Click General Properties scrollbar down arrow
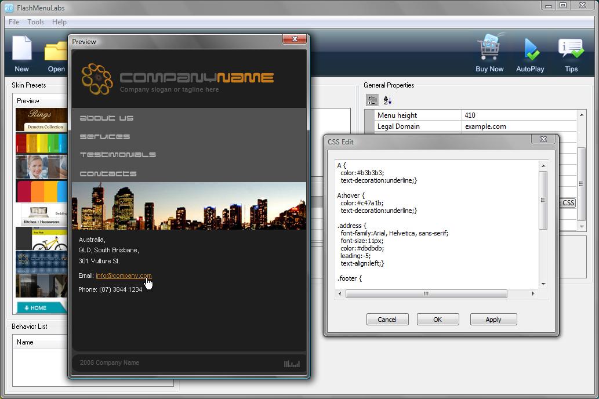This screenshot has width=599, height=399. click(581, 226)
